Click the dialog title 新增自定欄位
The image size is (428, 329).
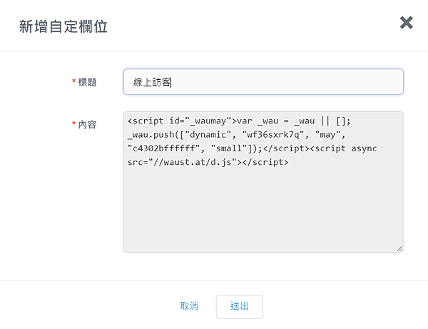coord(63,26)
